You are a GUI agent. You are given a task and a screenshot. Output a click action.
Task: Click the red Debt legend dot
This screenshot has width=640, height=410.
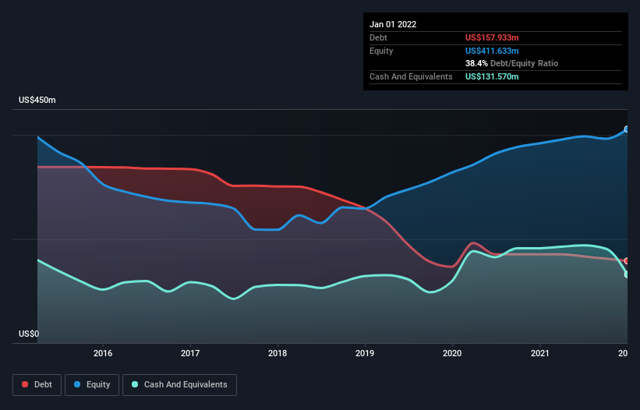tap(25, 384)
